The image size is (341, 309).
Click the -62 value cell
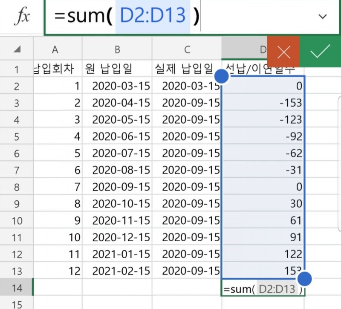point(263,153)
